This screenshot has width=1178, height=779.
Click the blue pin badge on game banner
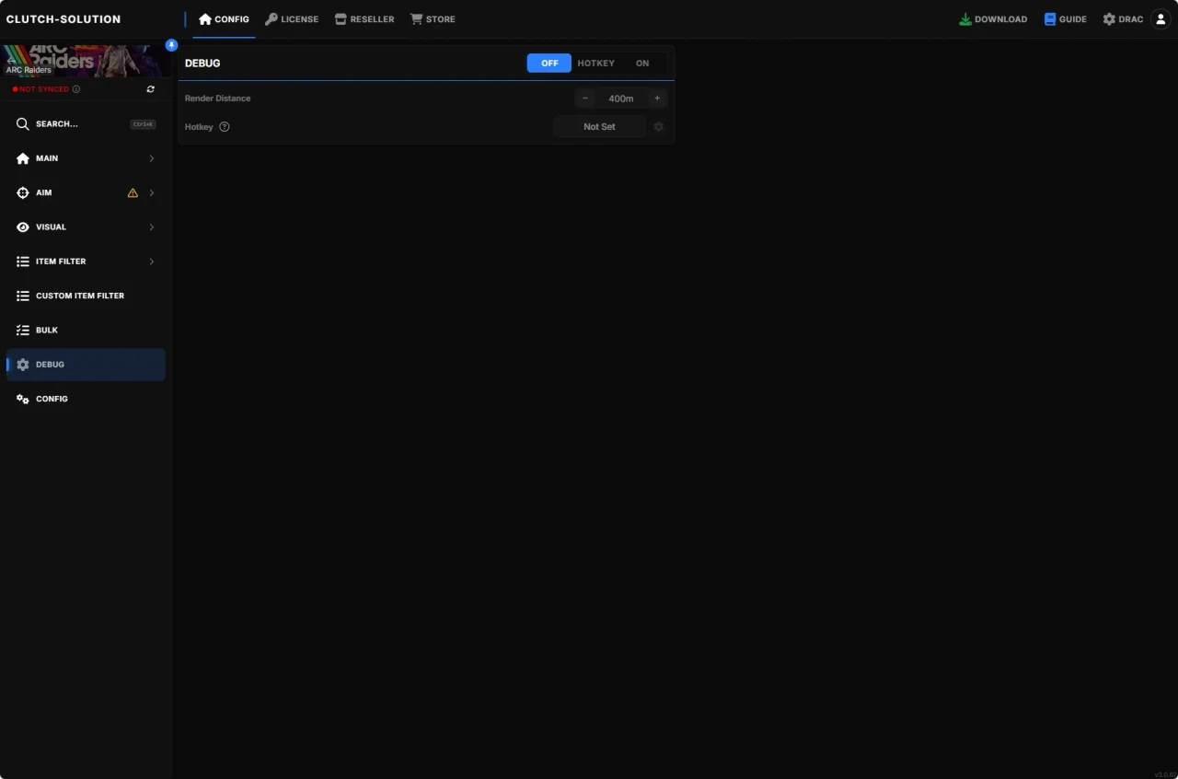(x=171, y=45)
